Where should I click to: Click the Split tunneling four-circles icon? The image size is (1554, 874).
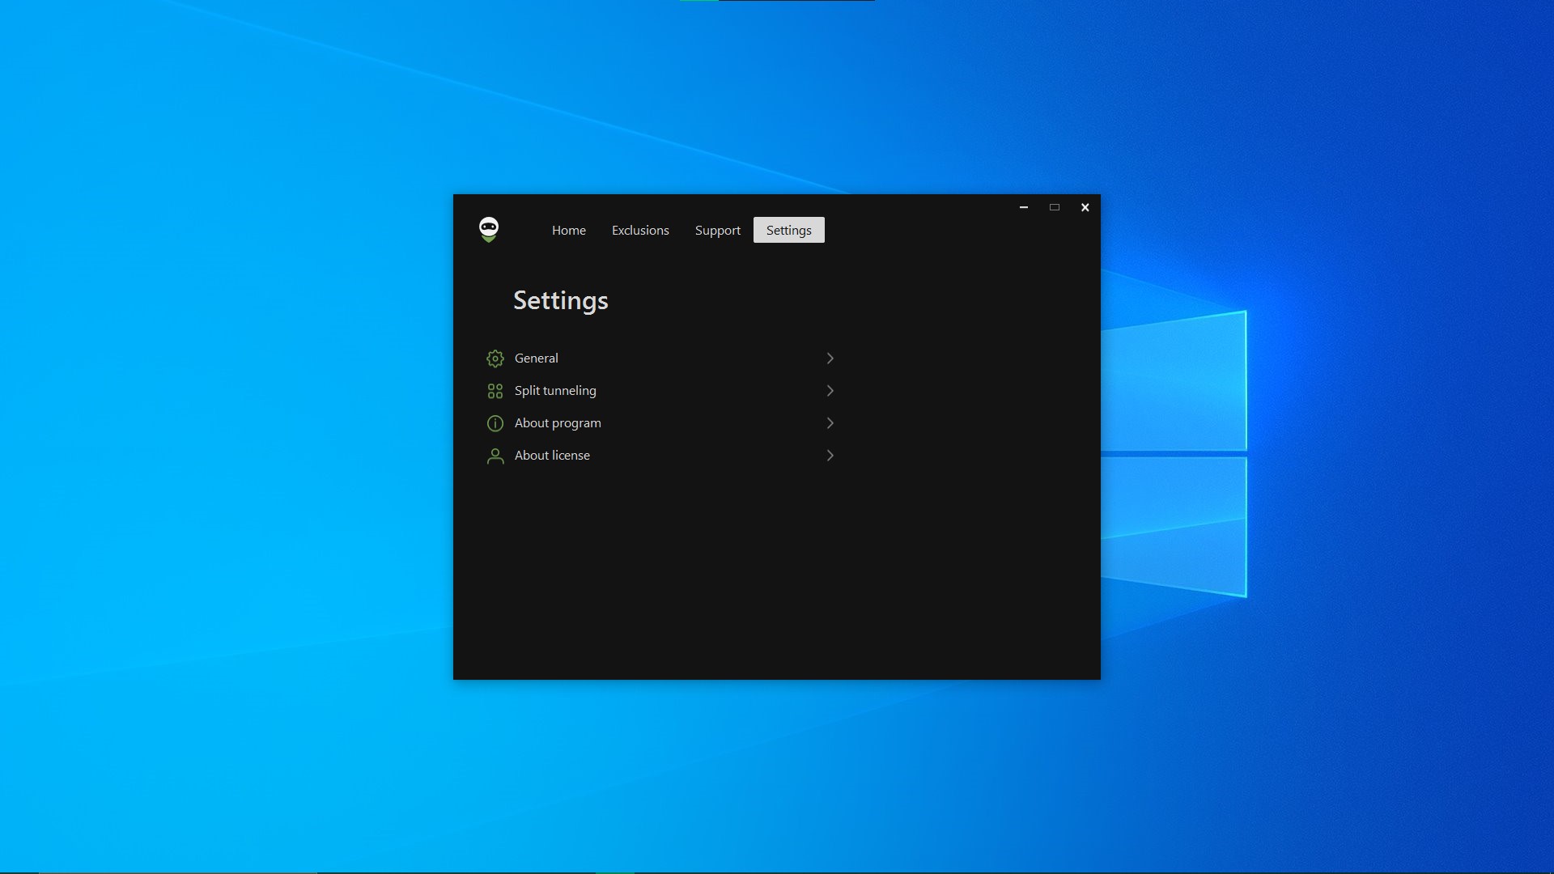coord(495,391)
